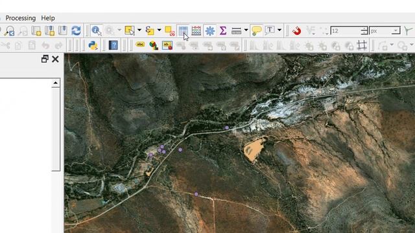This screenshot has height=233, width=415.
Task: Toggle the Show Map Tips icon
Action: pyautogui.click(x=256, y=30)
